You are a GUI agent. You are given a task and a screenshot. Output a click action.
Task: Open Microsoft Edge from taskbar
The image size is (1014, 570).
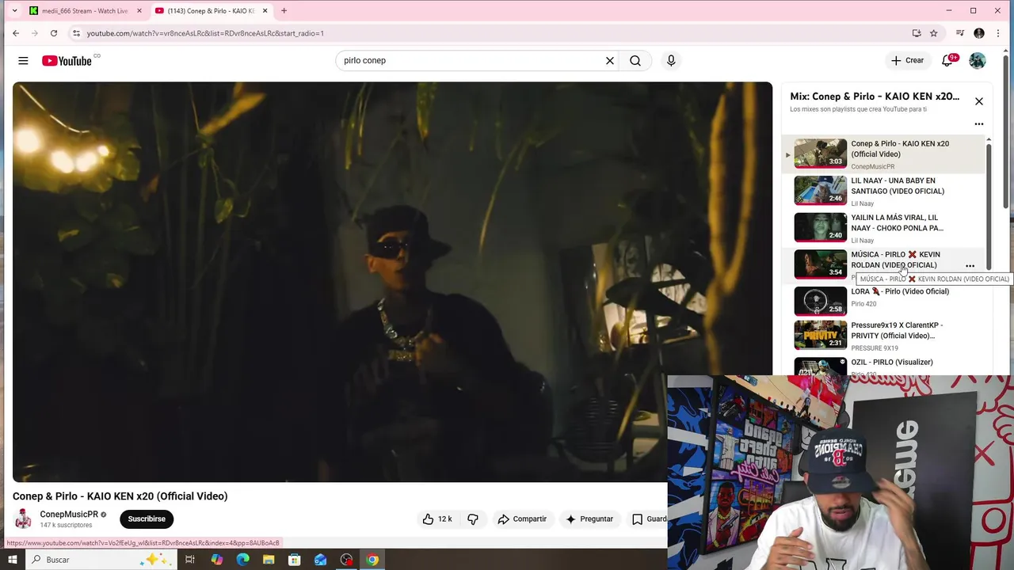click(243, 560)
